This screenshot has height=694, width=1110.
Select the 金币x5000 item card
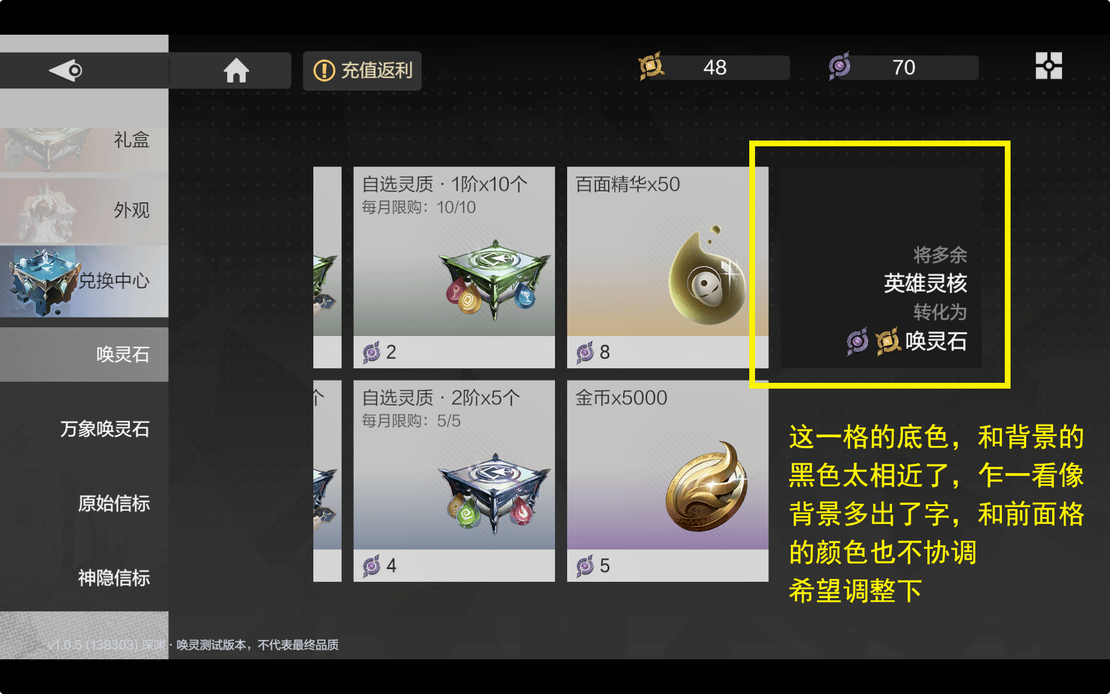click(667, 481)
